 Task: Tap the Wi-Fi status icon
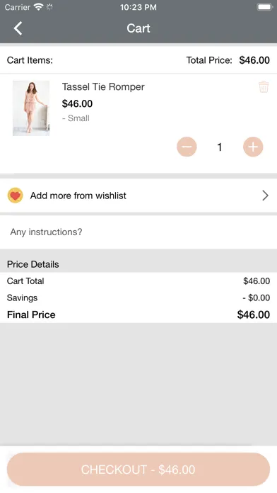coord(38,7)
